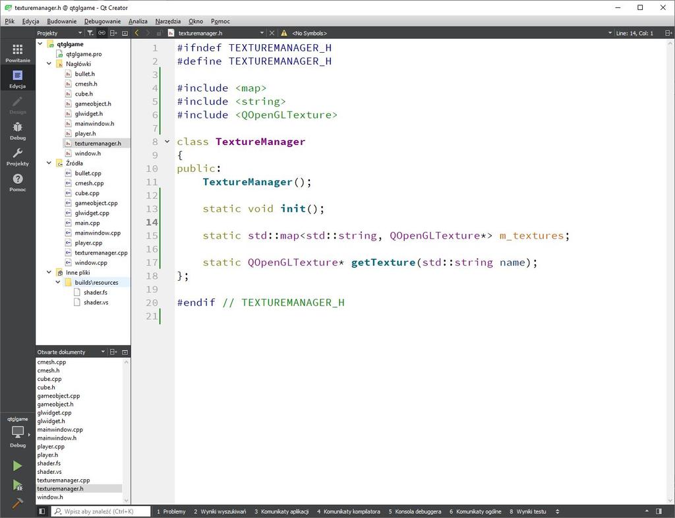Open the Pomoc menu in menu bar
The width and height of the screenshot is (675, 518).
(220, 21)
